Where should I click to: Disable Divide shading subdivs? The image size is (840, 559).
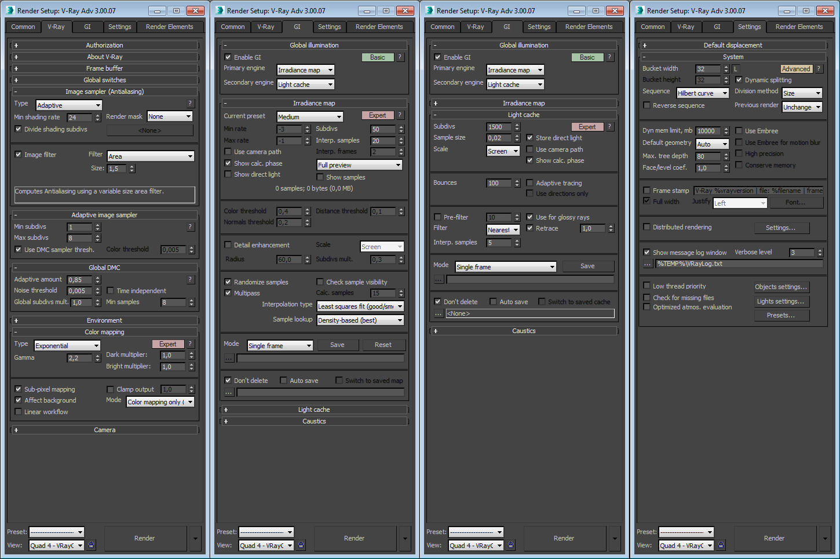[x=18, y=129]
